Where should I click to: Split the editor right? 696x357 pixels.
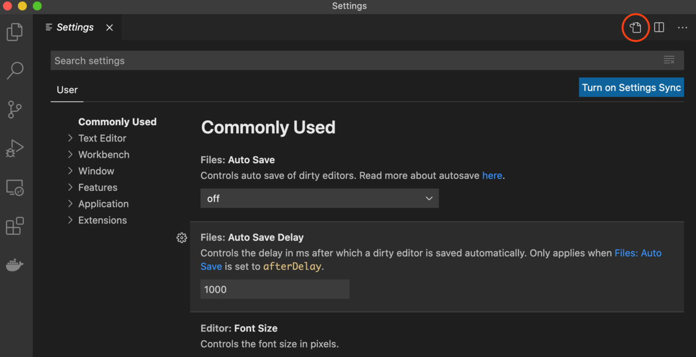click(659, 27)
